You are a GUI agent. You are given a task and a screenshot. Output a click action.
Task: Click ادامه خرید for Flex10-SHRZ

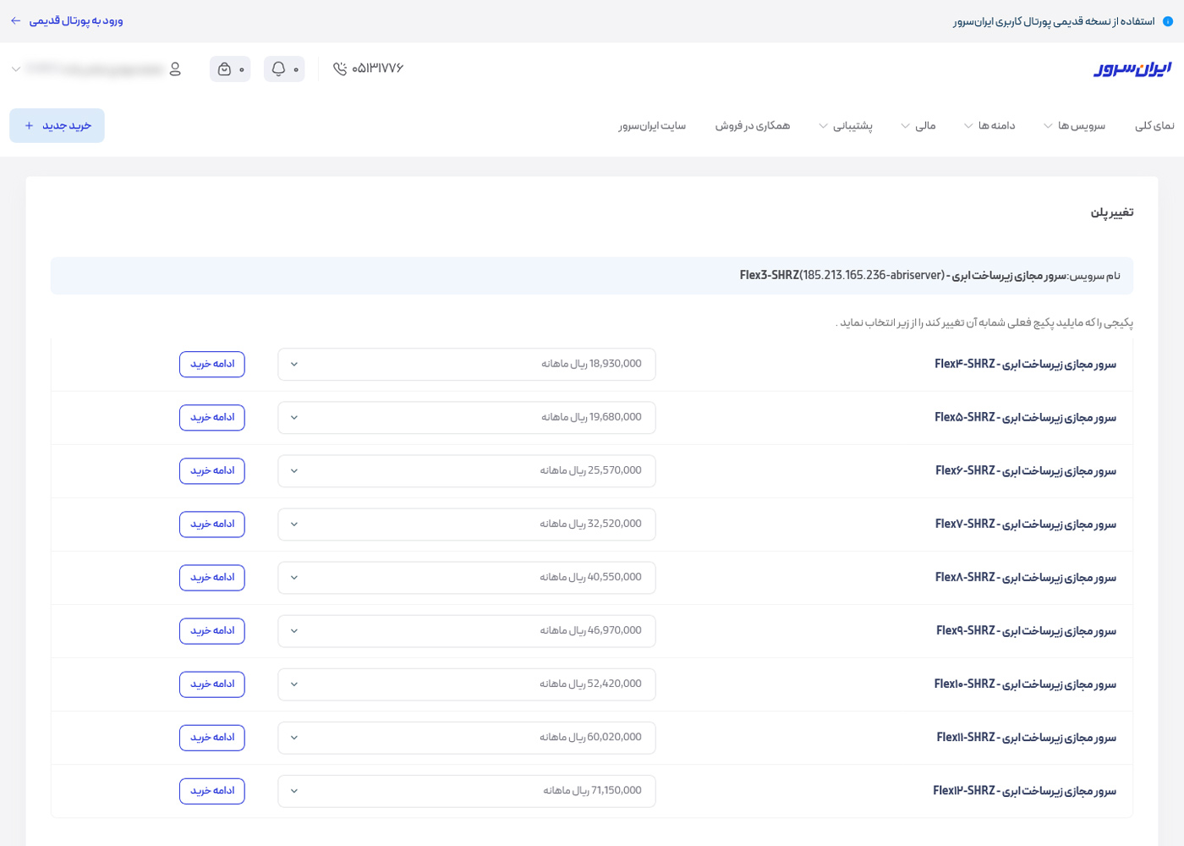coord(212,684)
